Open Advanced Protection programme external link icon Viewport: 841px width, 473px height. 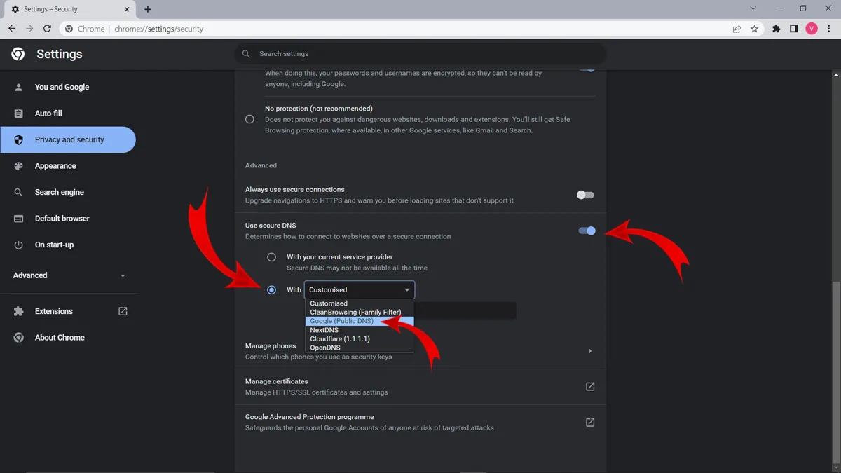coord(590,422)
